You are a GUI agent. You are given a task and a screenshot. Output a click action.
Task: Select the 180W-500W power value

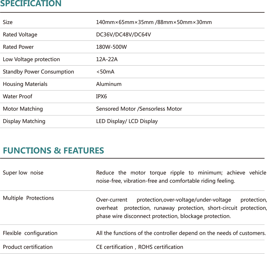[x=111, y=47]
